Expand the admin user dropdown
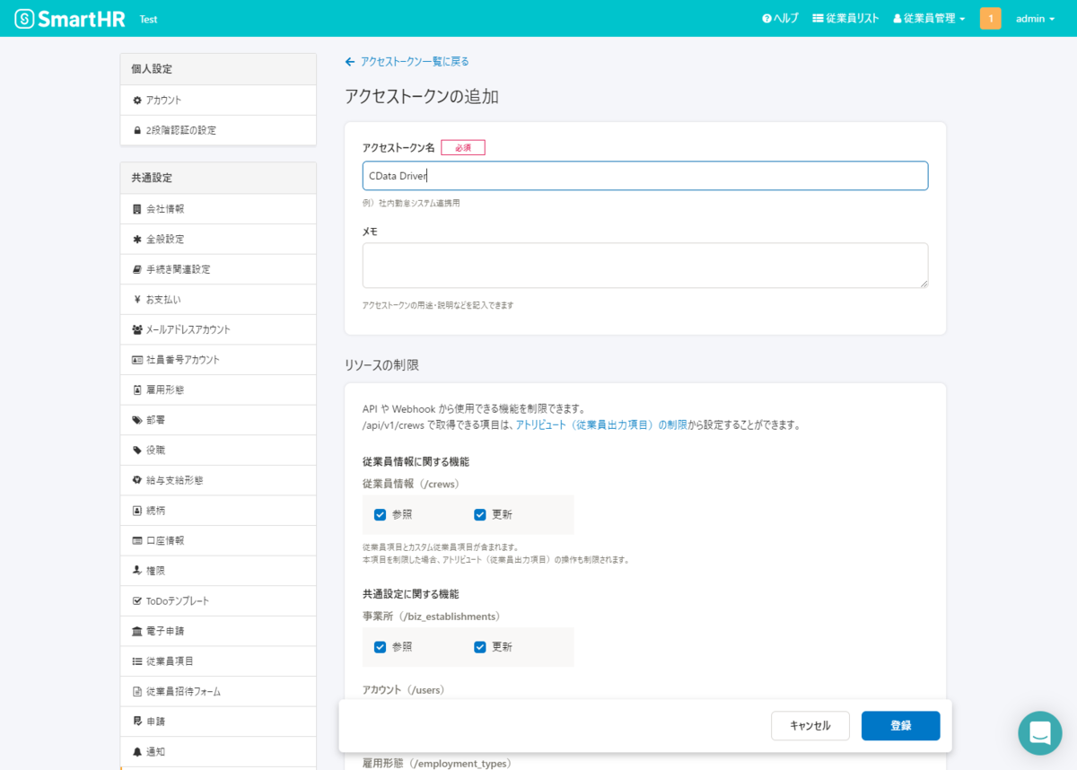 pyautogui.click(x=1035, y=18)
